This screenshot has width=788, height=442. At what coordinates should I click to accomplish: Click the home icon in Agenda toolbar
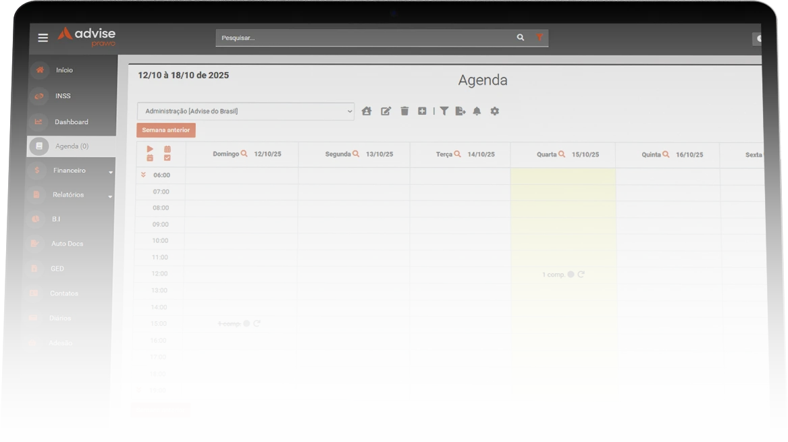[367, 111]
